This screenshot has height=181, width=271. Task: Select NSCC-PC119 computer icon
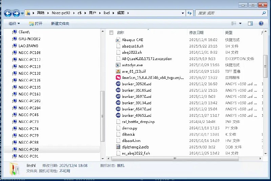click(x=15, y=67)
